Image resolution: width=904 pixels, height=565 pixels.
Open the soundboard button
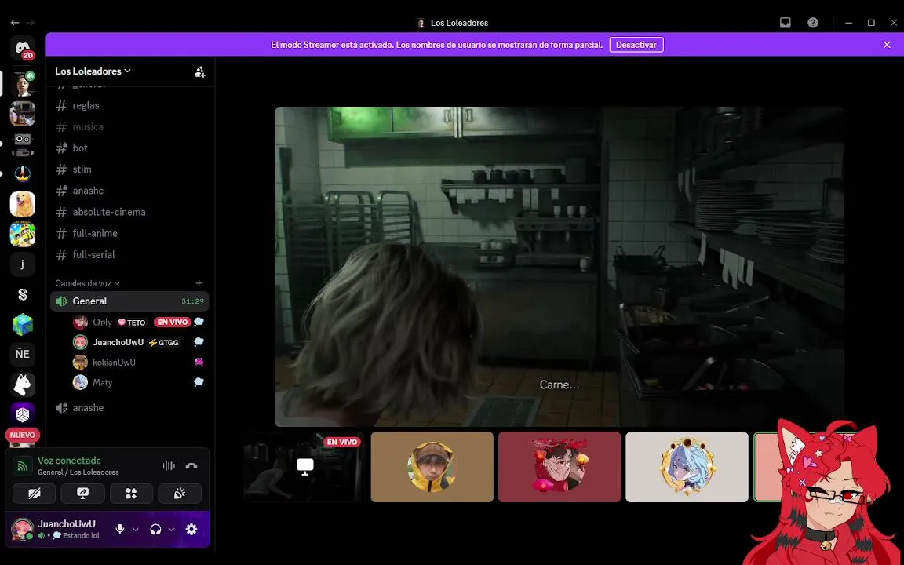pyautogui.click(x=179, y=494)
